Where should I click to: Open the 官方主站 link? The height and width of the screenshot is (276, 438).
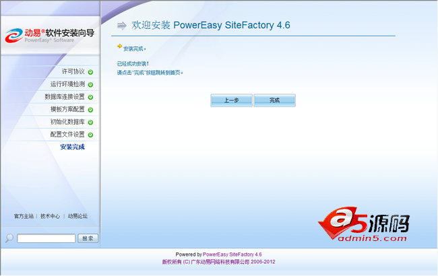(x=24, y=216)
